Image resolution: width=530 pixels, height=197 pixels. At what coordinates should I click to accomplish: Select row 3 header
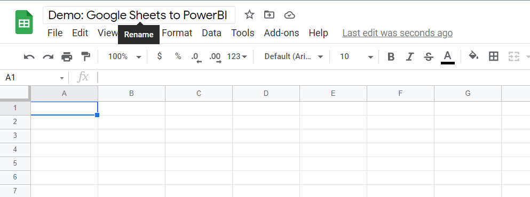15,136
